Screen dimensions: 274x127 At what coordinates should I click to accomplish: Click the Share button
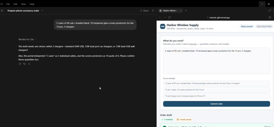pyautogui.click(x=144, y=11)
